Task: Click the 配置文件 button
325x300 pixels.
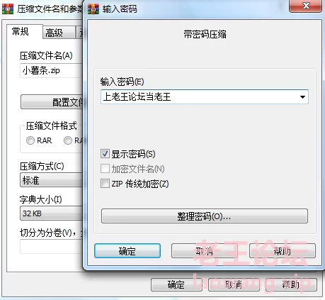Action: click(52, 102)
